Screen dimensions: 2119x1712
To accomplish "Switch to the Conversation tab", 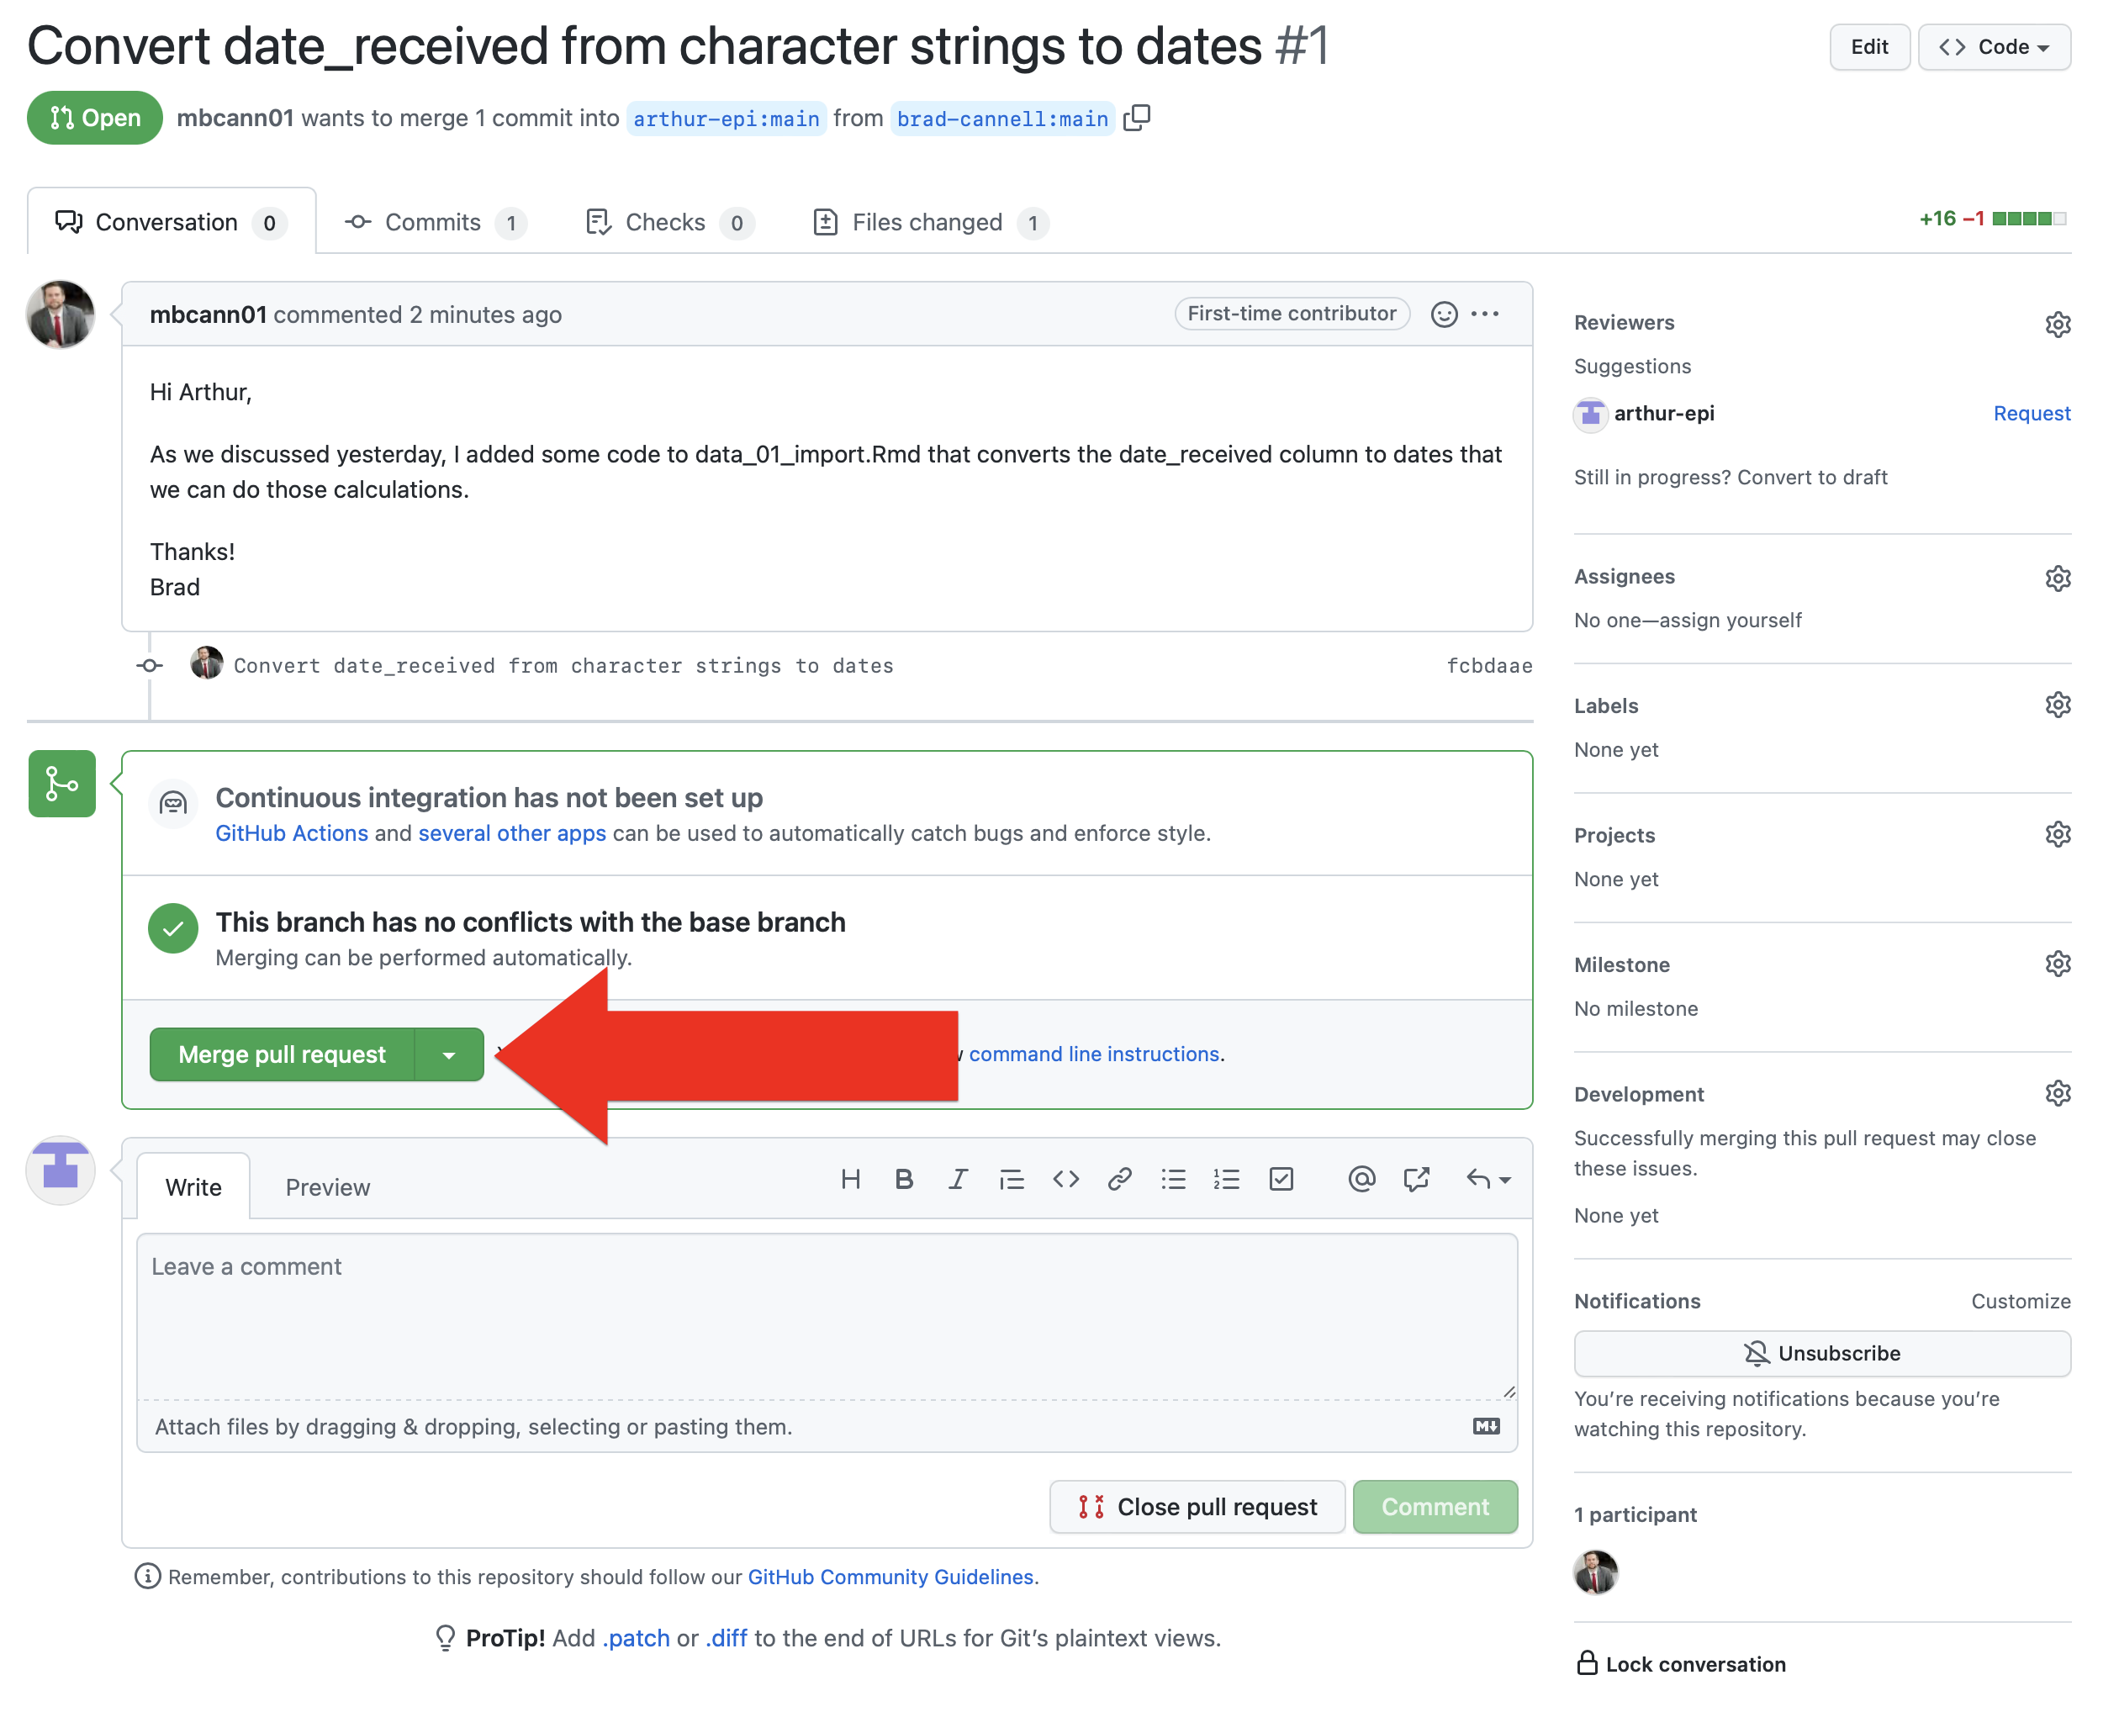I will [x=172, y=222].
